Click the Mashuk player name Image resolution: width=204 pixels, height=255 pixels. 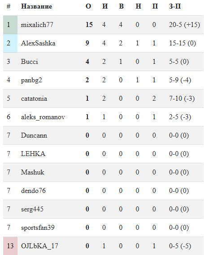(32, 172)
